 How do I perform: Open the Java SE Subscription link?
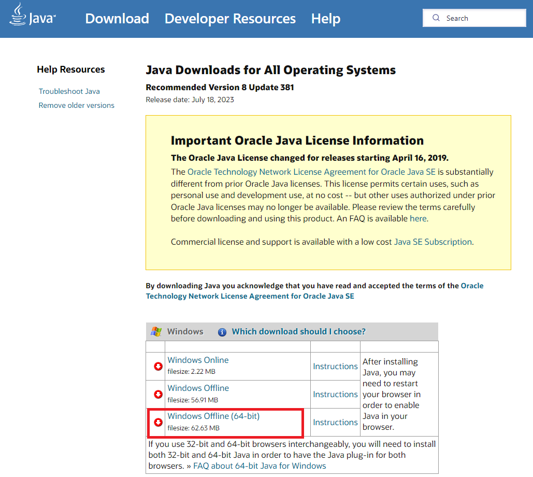point(433,242)
